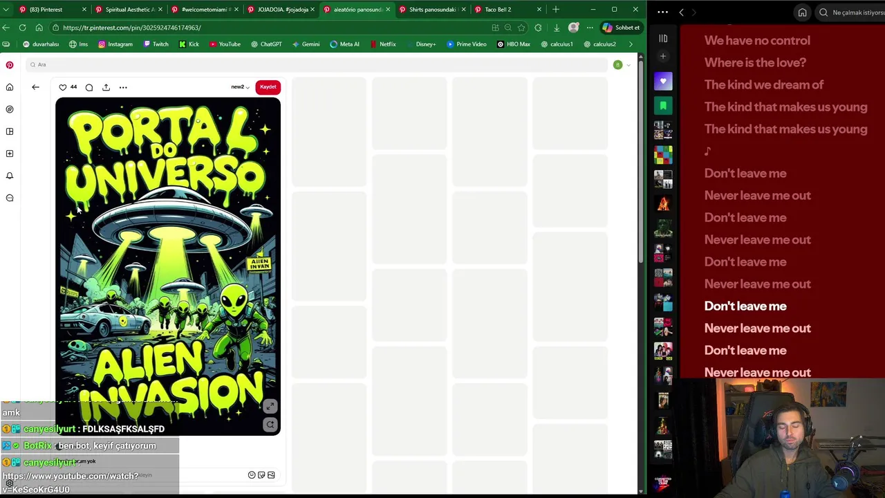
Task: Click the Spotify create playlist plus button
Action: 663,56
